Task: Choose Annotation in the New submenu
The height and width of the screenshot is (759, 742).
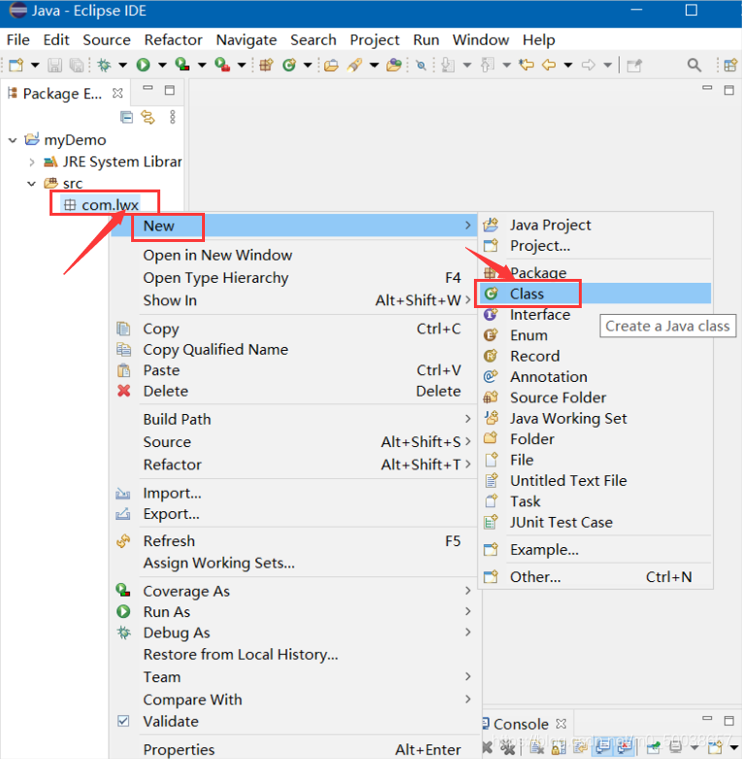Action: click(596, 377)
